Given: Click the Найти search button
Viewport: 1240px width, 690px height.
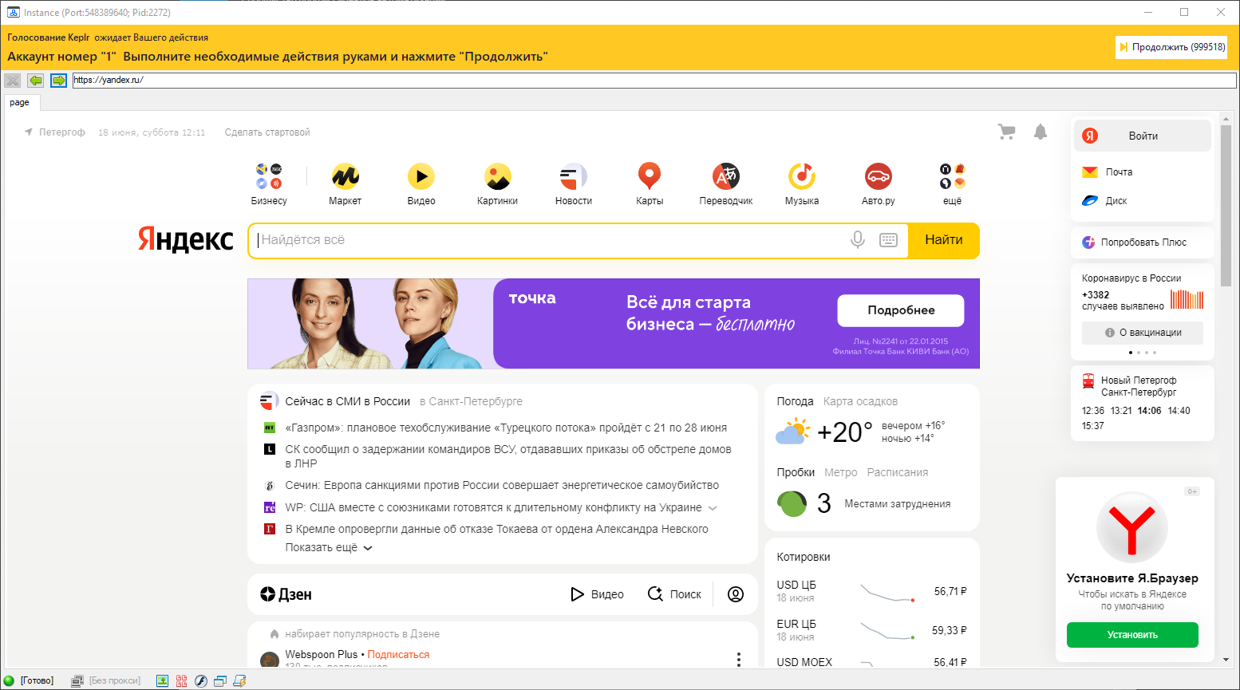Looking at the screenshot, I should click(944, 240).
